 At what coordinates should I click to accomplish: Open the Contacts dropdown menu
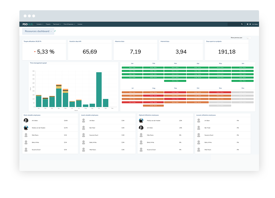(x=40, y=24)
